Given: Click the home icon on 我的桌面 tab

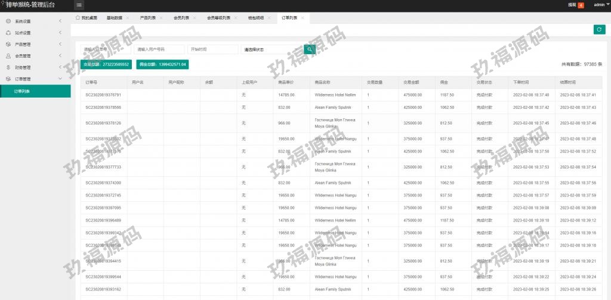Looking at the screenshot, I should [x=78, y=18].
